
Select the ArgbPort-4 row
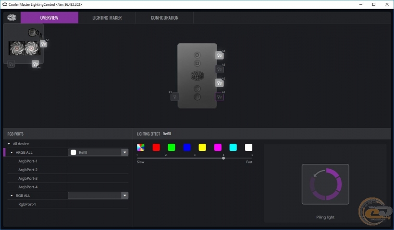pos(68,187)
